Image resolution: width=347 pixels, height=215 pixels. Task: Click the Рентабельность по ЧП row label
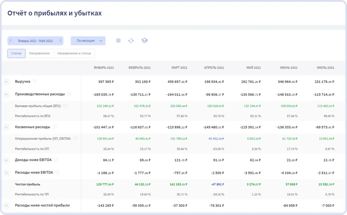point(32,194)
